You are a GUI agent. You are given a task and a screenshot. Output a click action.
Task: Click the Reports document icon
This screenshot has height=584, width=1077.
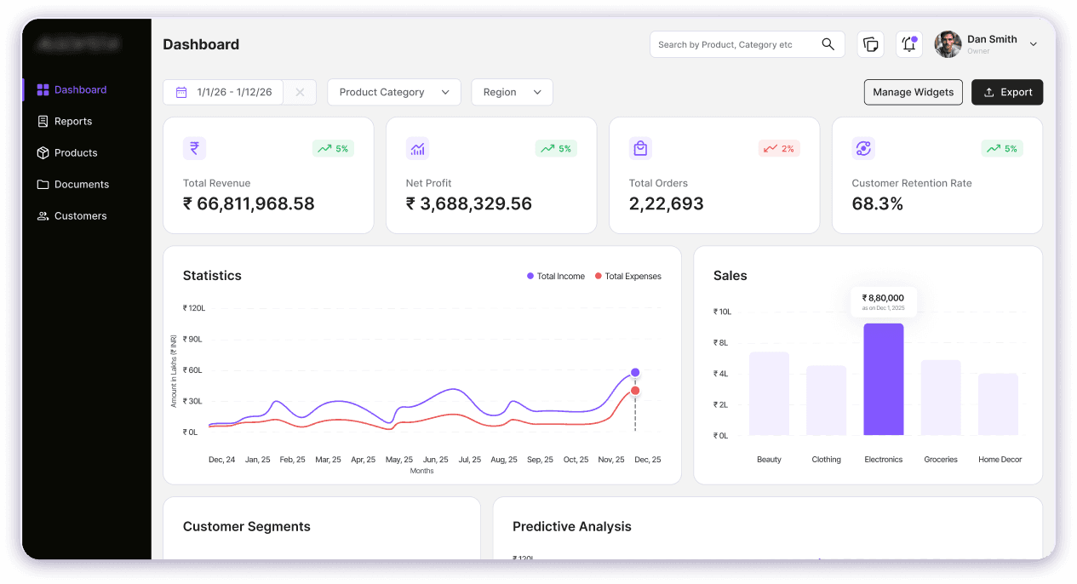43,121
